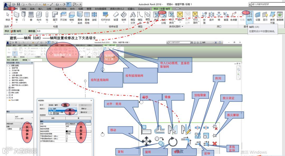Click the 竖井 shaft opening icon
This screenshot has height=156, width=285.
[211, 15]
